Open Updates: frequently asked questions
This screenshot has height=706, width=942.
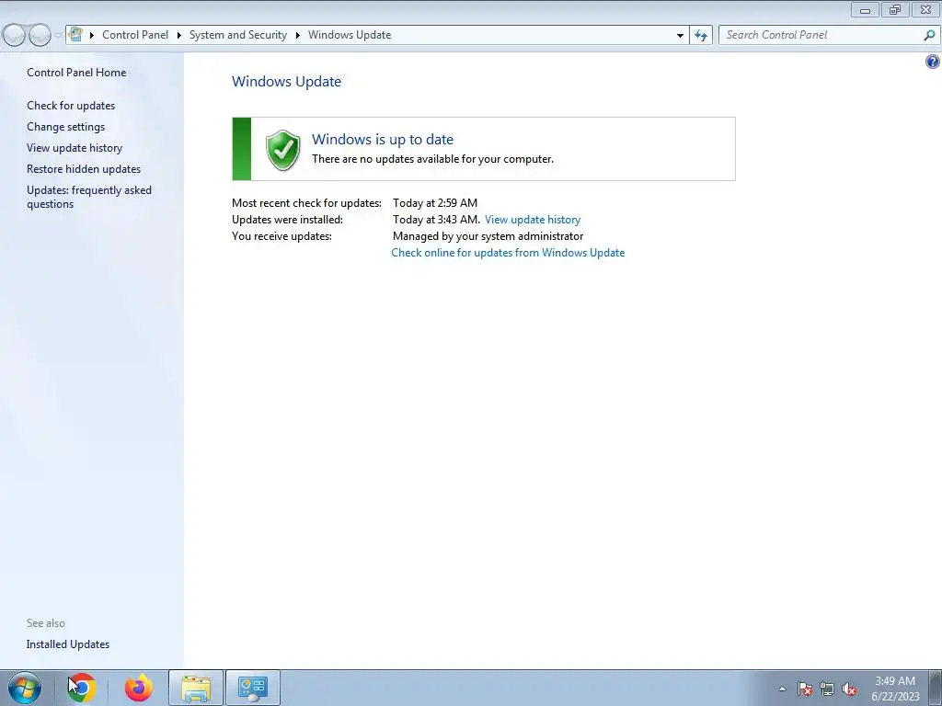(89, 197)
